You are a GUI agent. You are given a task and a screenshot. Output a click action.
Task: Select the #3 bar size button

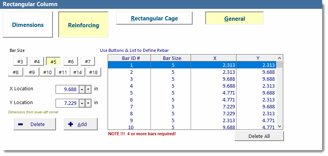pyautogui.click(x=20, y=61)
